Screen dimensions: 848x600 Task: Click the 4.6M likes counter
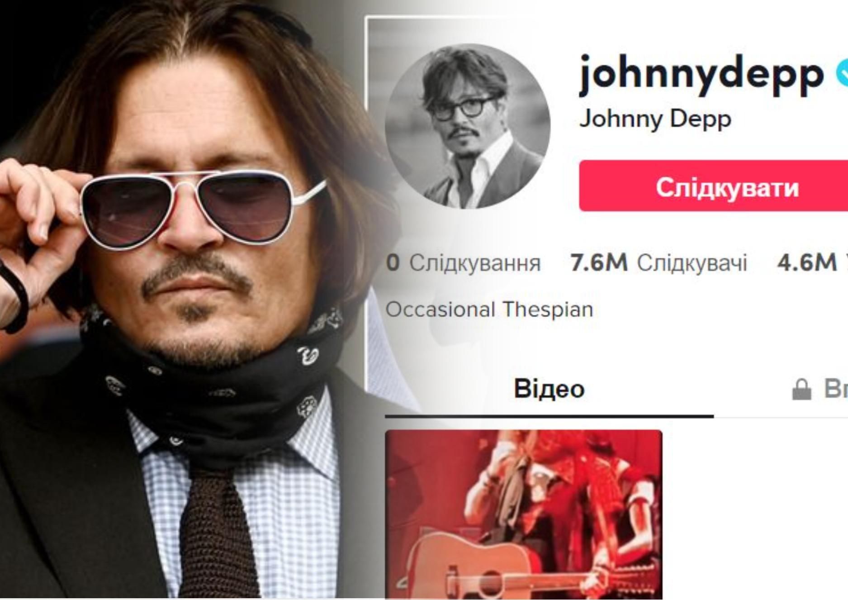(807, 262)
